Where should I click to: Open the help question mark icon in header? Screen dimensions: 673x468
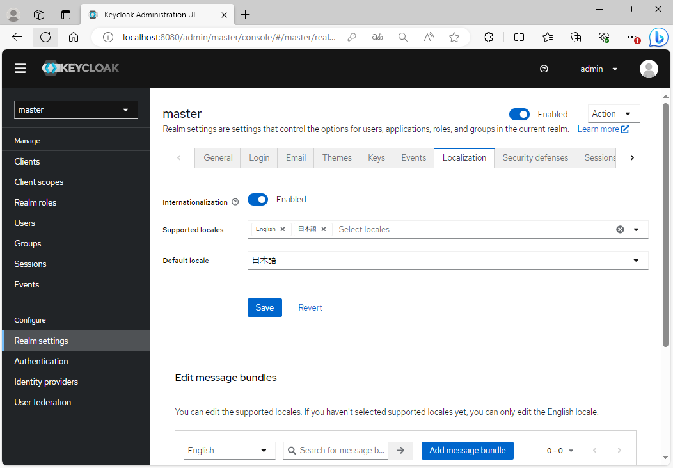[x=544, y=69]
